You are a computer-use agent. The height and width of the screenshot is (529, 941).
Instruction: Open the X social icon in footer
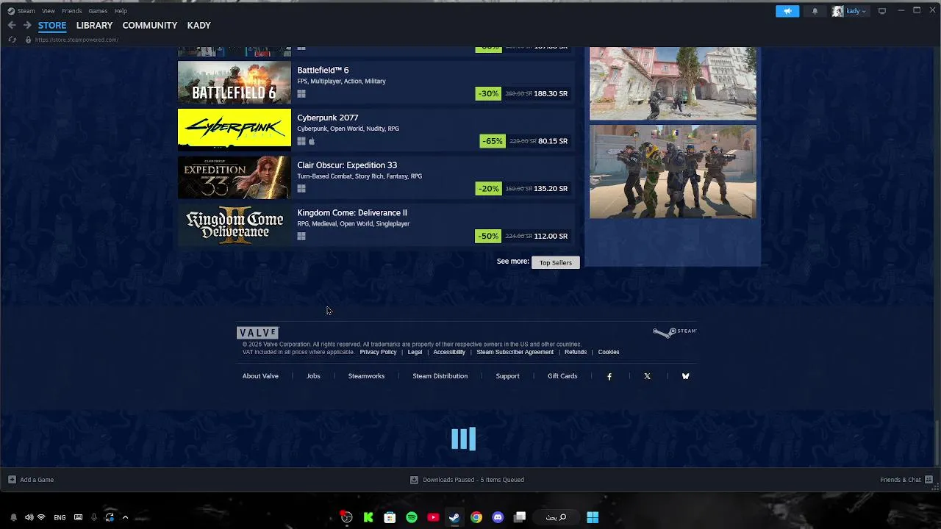647,376
